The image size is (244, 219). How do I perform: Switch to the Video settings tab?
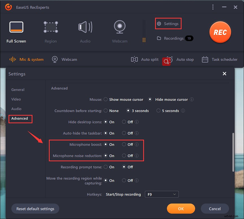click(x=16, y=99)
